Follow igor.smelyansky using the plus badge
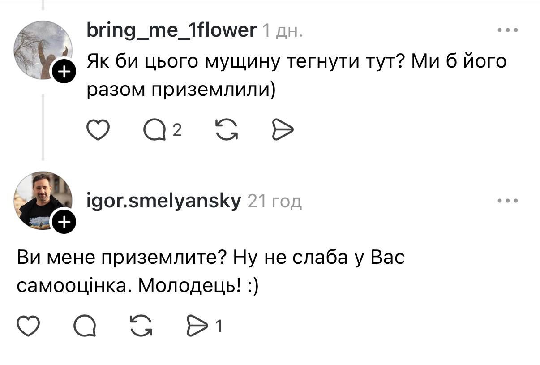 (64, 222)
